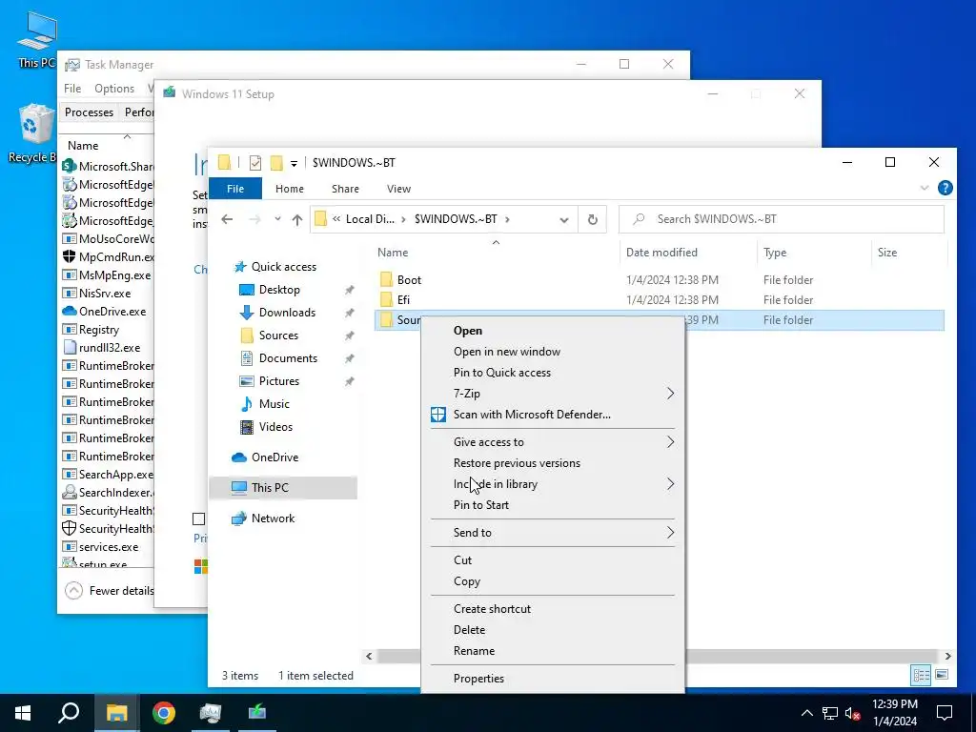Open the Share ribbon tab
Image resolution: width=976 pixels, height=732 pixels.
[345, 189]
